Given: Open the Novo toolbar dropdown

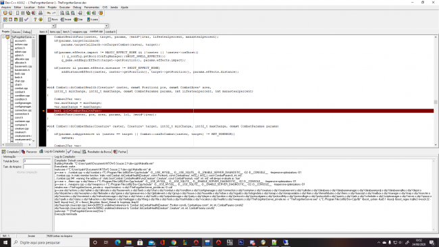Looking at the screenshot, I should click(x=53, y=20).
